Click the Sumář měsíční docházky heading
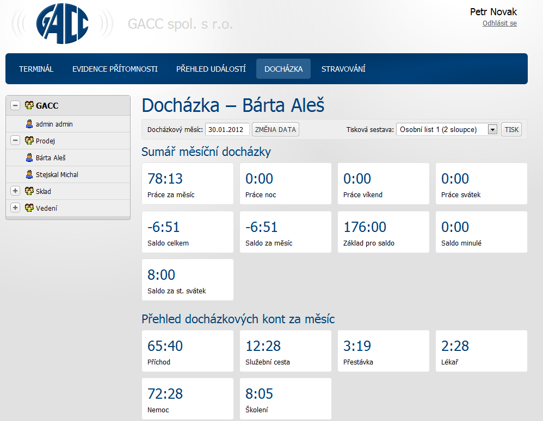Screen dimensions: 543x421 206,152
